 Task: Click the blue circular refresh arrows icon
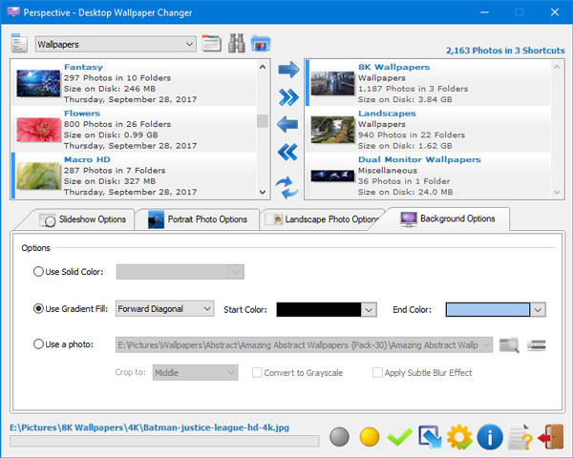(286, 185)
